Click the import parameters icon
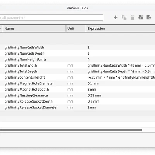The image size is (155, 155). tap(141, 17)
